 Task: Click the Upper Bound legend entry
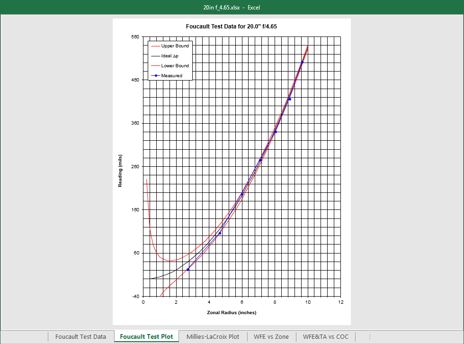(175, 46)
